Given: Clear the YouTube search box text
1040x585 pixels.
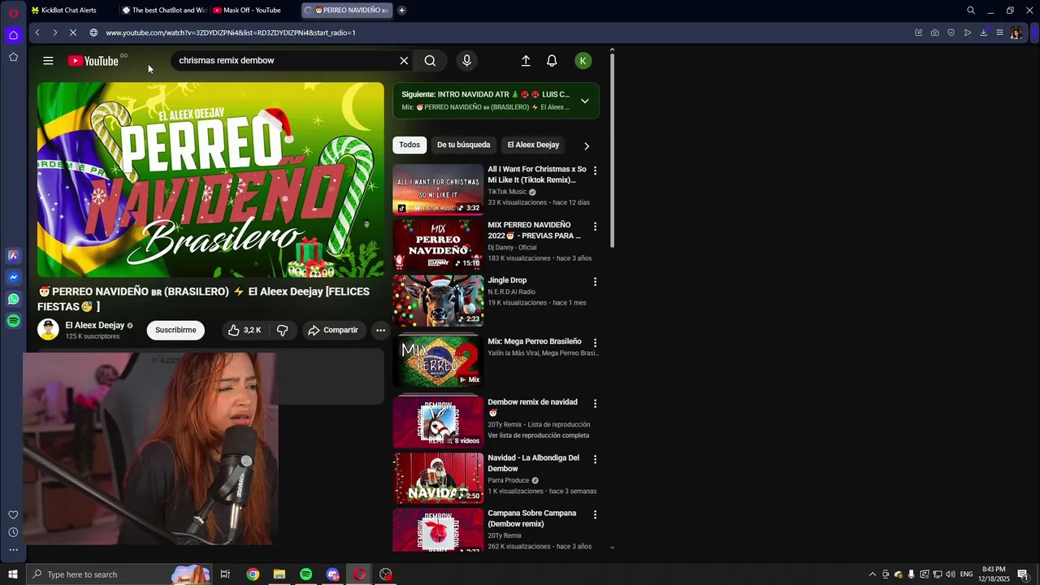Looking at the screenshot, I should click(404, 61).
